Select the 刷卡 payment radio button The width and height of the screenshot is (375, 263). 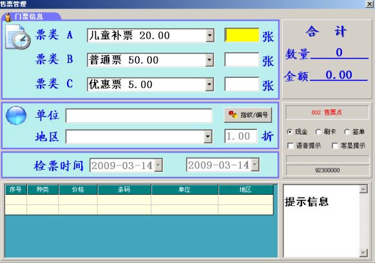[x=318, y=132]
